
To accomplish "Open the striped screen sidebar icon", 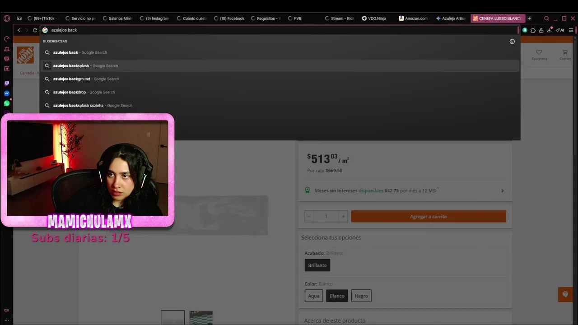I will click(7, 59).
